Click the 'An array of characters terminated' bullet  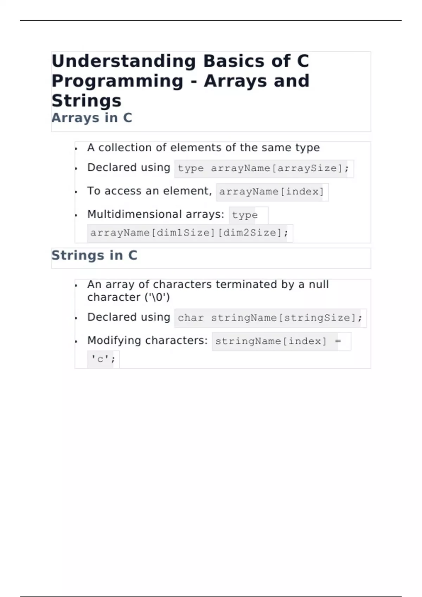tap(208, 284)
